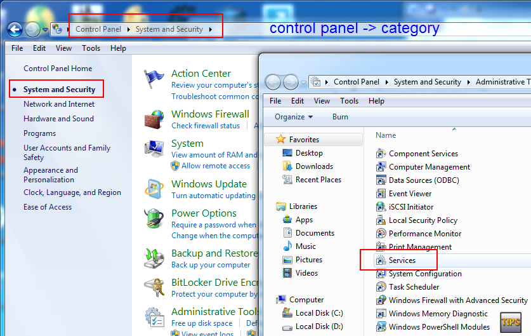Click the Burn toolbar button
Screen dimensions: 531x336
340,117
